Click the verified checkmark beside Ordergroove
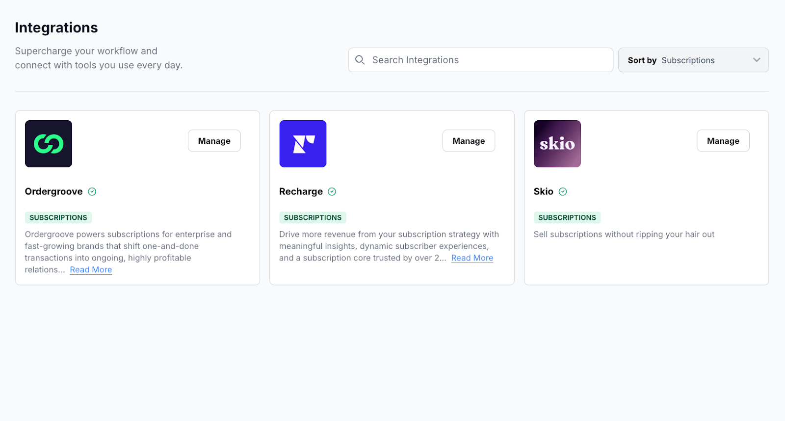The width and height of the screenshot is (785, 421). [92, 192]
